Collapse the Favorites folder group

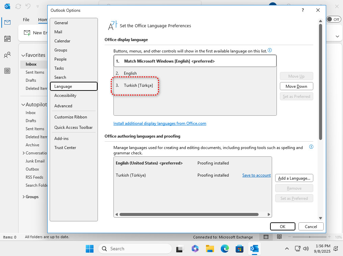tap(23, 55)
